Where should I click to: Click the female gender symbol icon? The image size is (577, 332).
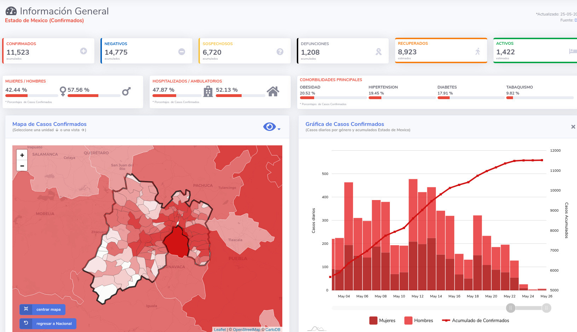pos(63,91)
